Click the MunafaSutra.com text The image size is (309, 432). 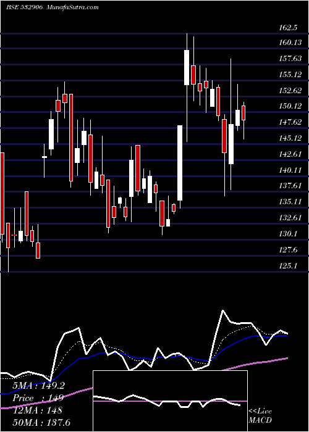tap(73, 7)
